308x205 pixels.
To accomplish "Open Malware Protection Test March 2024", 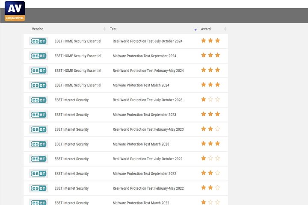I will (141, 85).
